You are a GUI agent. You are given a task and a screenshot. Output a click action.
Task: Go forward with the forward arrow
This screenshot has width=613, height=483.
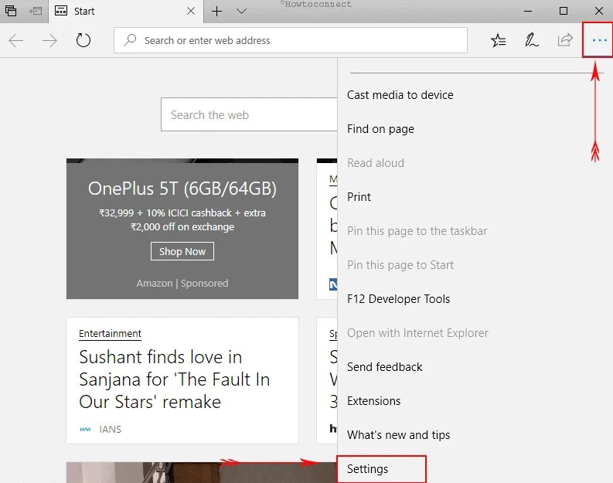(x=49, y=40)
